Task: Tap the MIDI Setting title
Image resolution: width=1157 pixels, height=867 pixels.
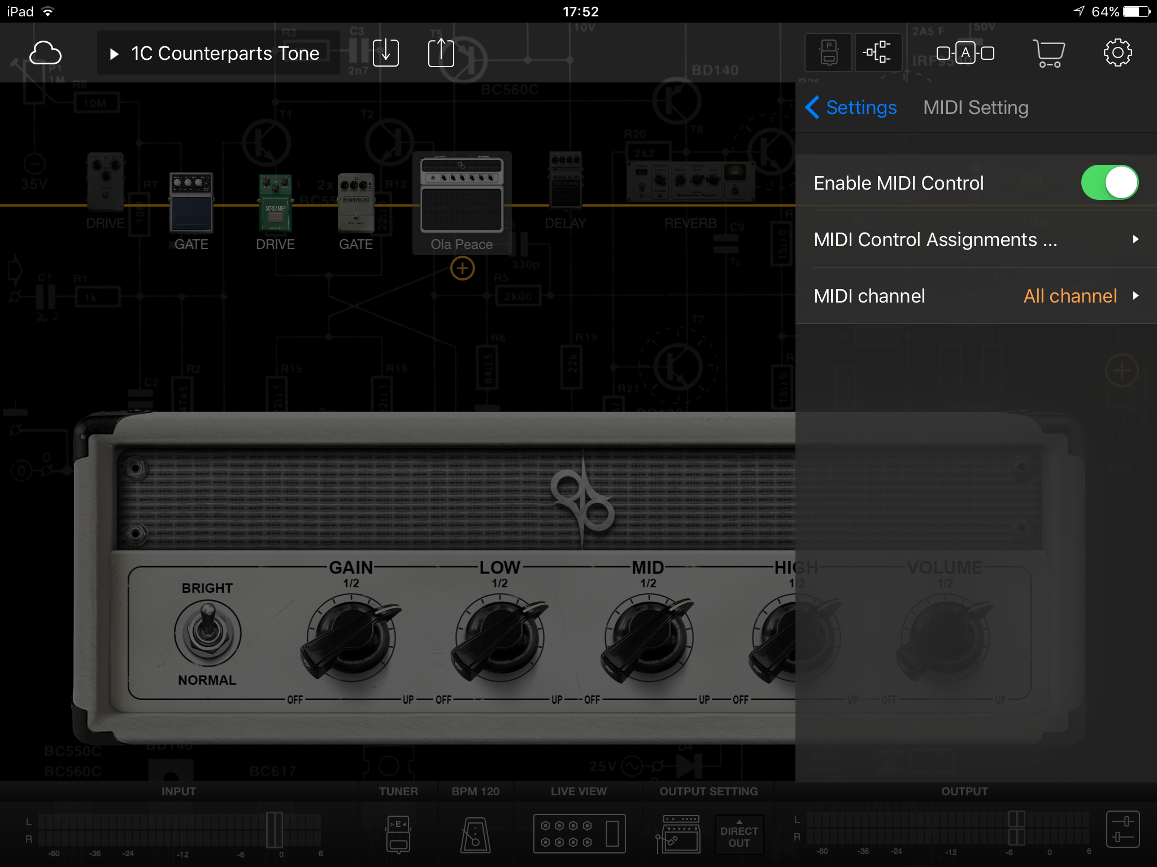Action: click(976, 107)
